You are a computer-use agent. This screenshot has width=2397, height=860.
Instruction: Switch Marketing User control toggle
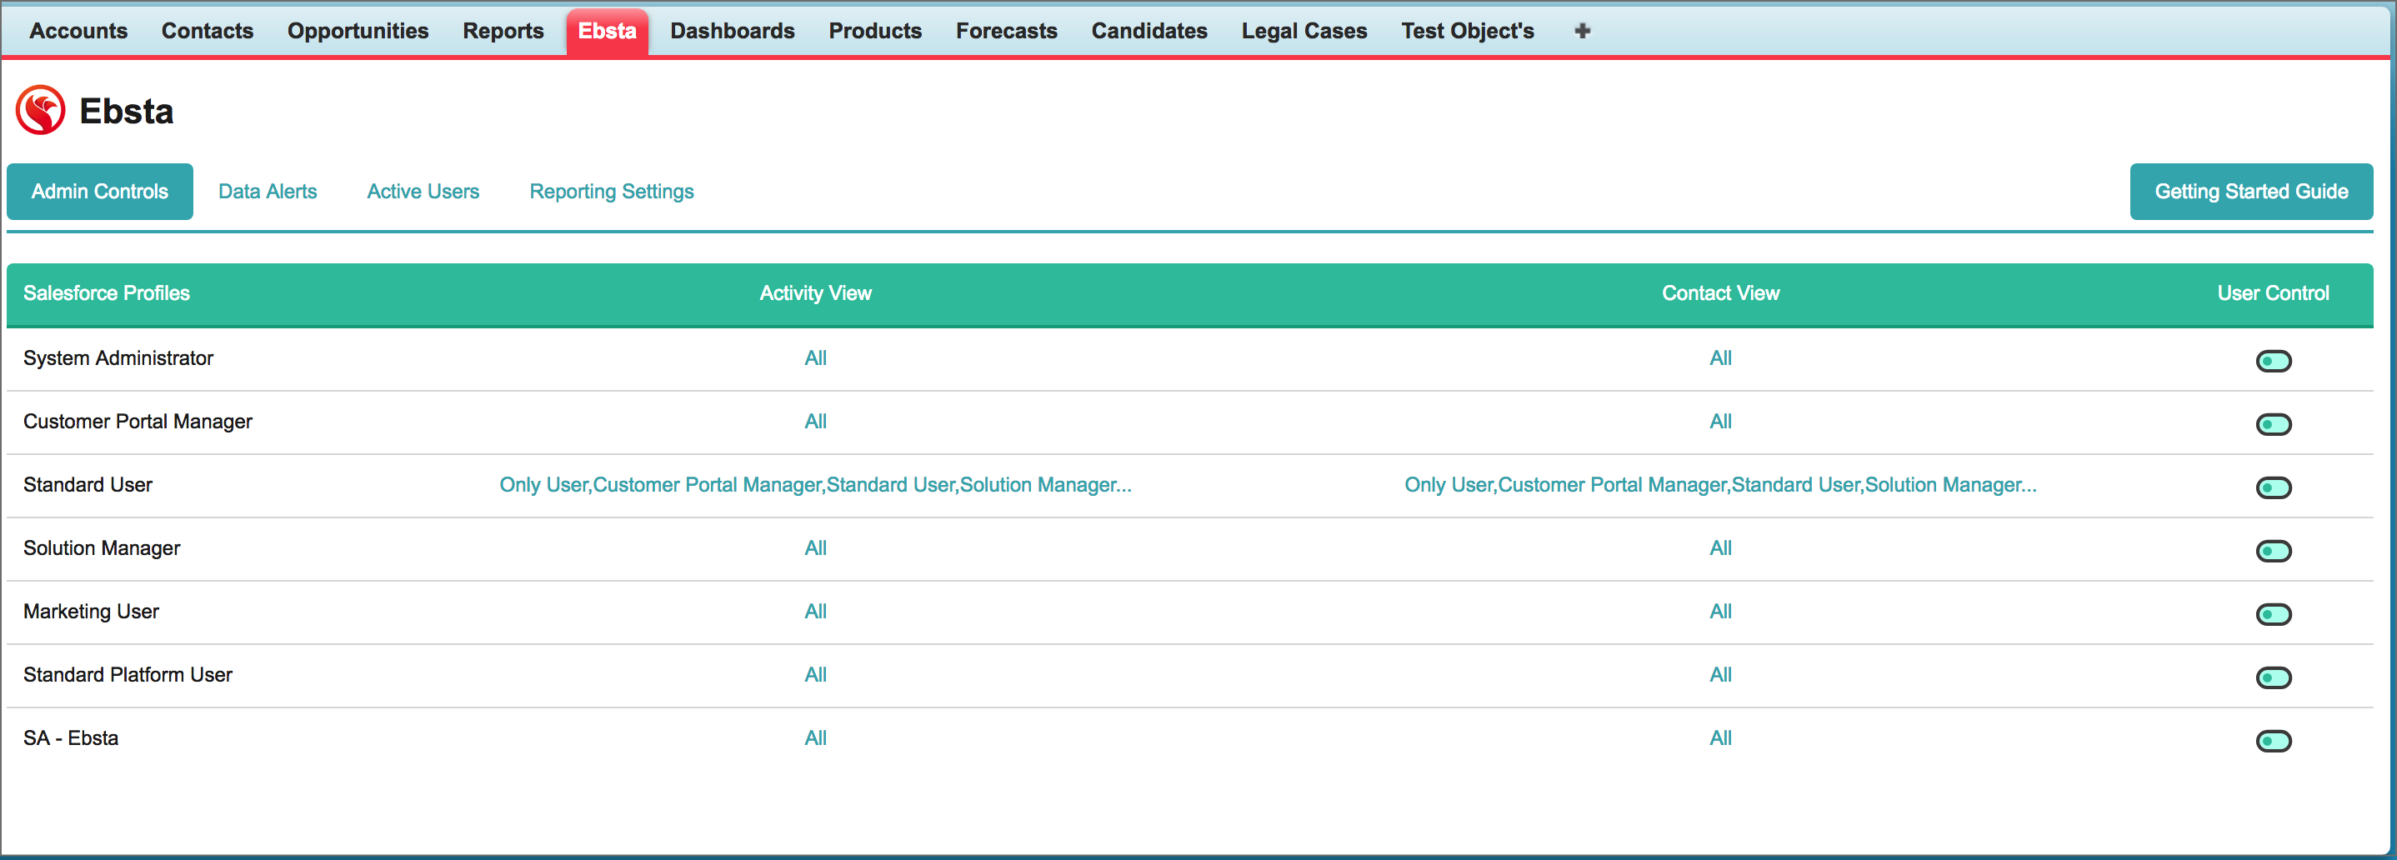coord(2272,614)
